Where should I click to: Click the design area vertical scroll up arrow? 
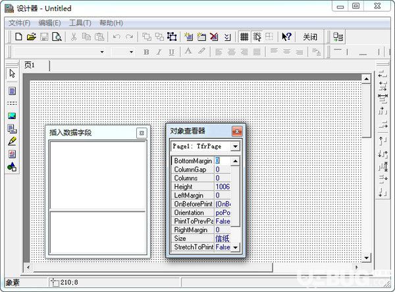tap(366, 79)
